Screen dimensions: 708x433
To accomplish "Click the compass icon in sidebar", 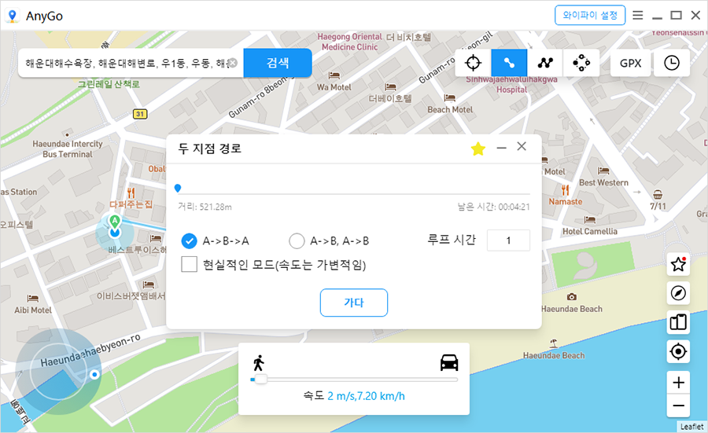I will point(678,293).
